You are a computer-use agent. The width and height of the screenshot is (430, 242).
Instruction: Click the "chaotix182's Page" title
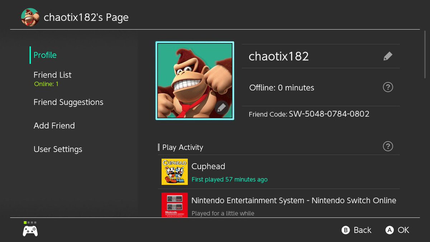(x=86, y=17)
